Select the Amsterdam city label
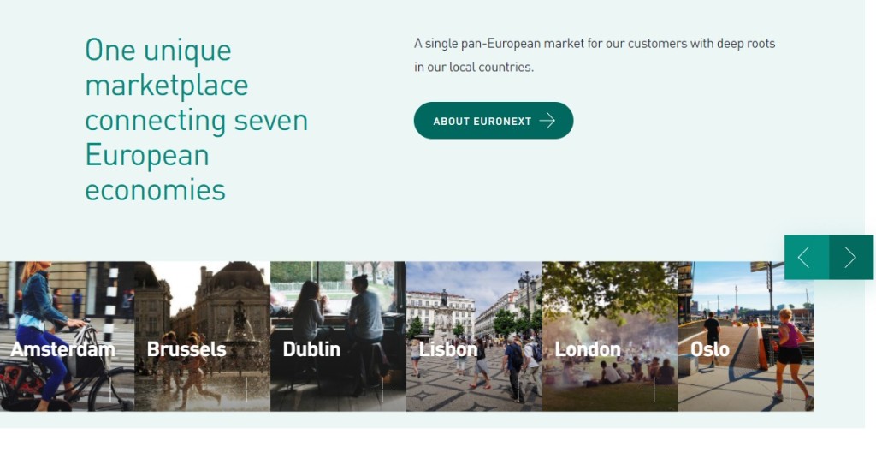The height and width of the screenshot is (464, 876). (x=63, y=349)
